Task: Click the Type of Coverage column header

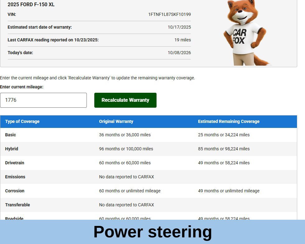Action: (x=22, y=121)
